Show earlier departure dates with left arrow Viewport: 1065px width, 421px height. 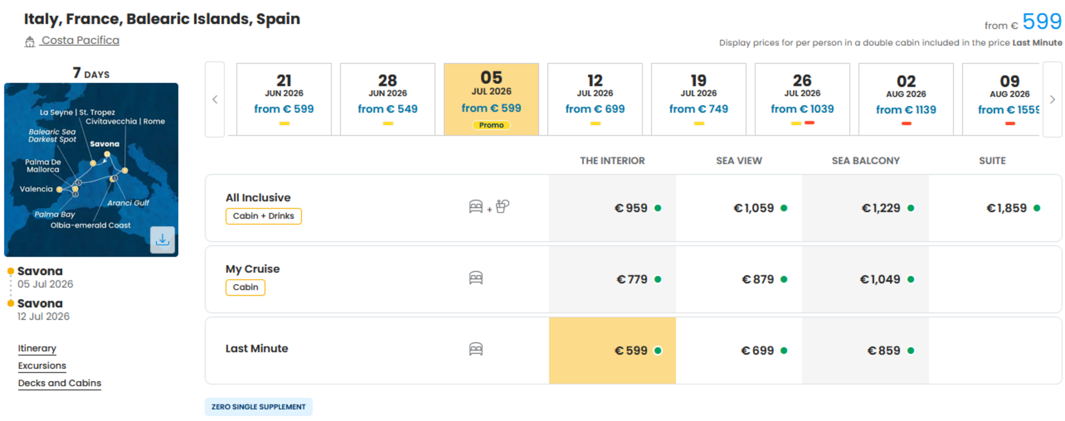click(x=215, y=99)
